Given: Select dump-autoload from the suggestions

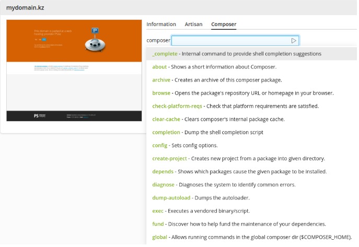Looking at the screenshot, I should (x=251, y=197).
